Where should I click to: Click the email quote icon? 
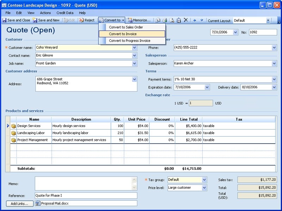(x=158, y=20)
